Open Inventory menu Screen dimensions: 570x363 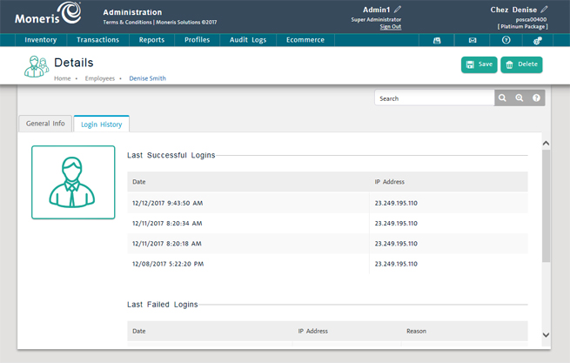tap(41, 40)
